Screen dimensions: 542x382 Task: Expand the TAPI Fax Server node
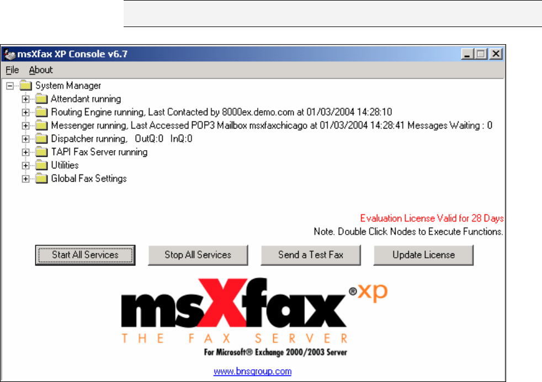pos(25,152)
